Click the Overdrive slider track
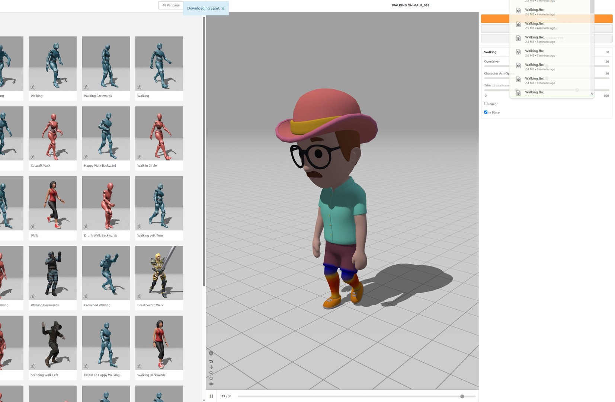615x402 pixels. [547, 66]
